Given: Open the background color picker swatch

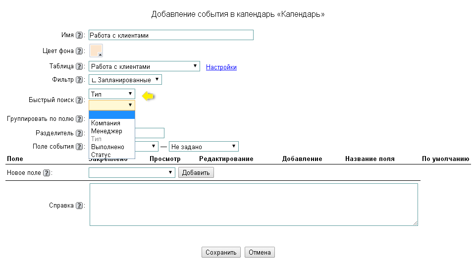Looking at the screenshot, I should click(96, 51).
